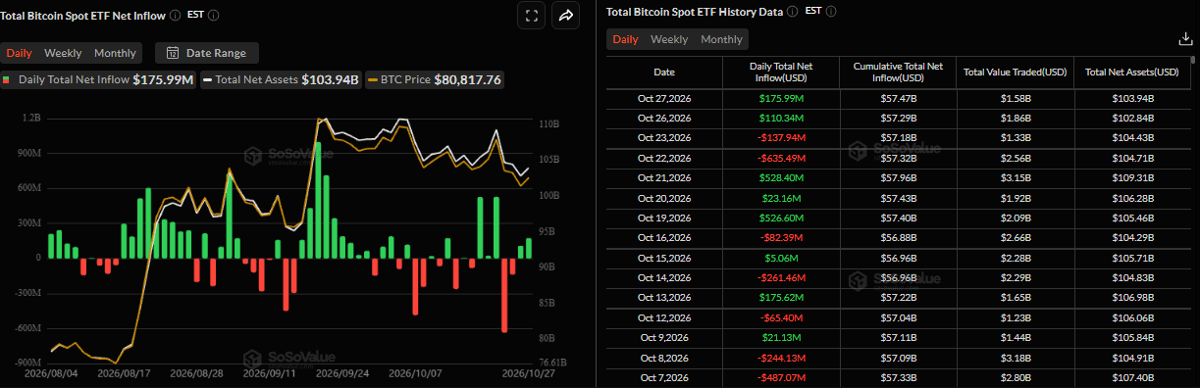Screen dimensions: 1200x388
Task: Click the $528.40M daily inflow cell
Action: coord(781,177)
